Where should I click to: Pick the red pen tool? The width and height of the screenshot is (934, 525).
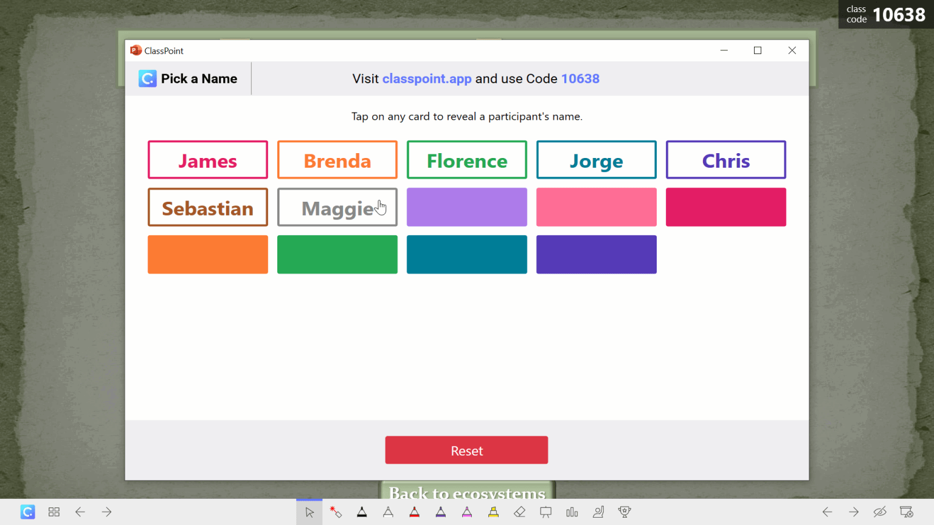[414, 512]
